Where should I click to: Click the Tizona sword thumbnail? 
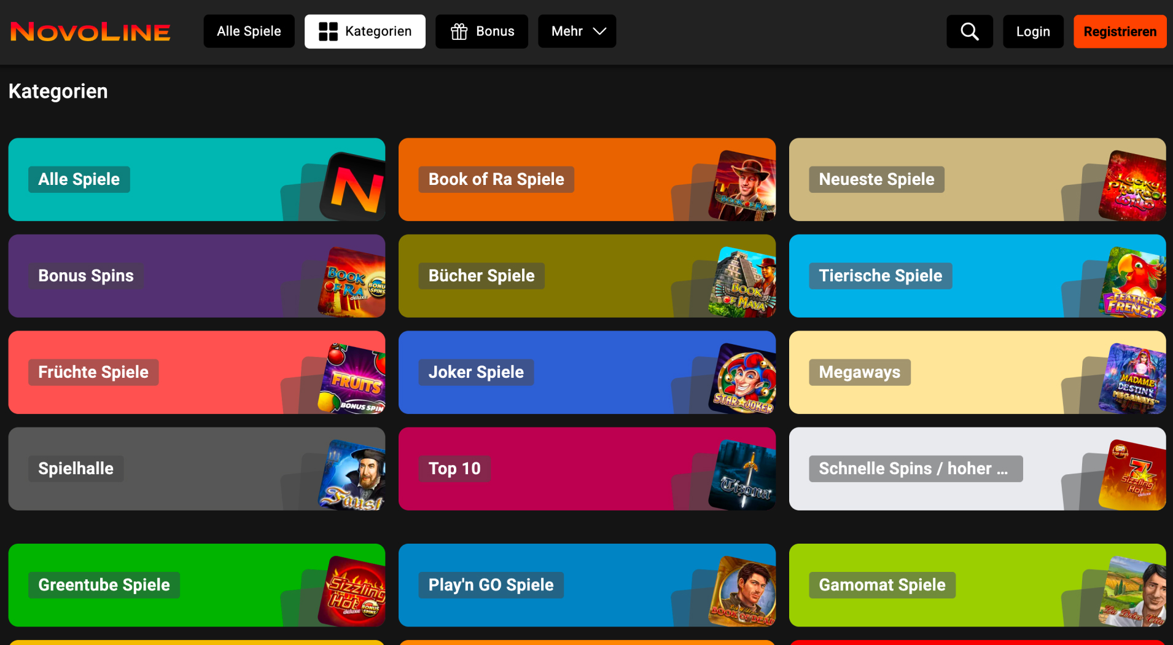(x=743, y=475)
